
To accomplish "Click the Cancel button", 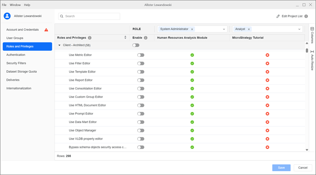I will coord(303,167).
